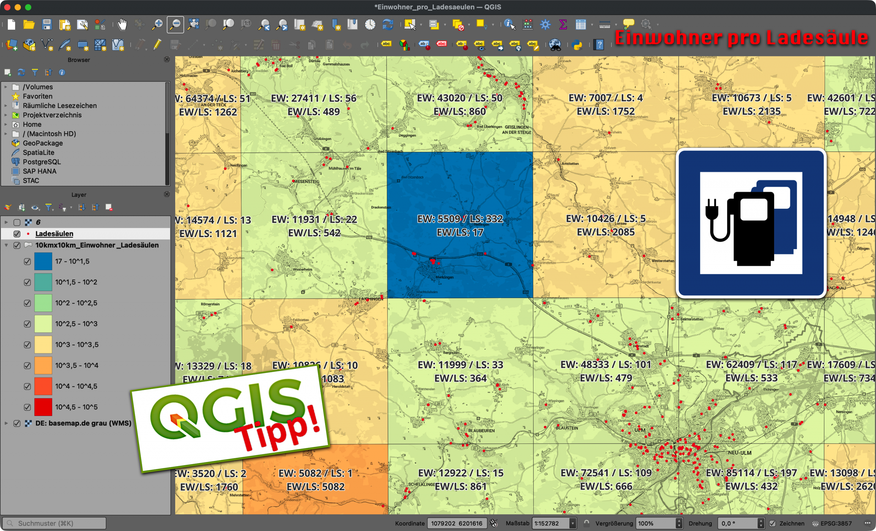Expand the basemap.de grau WMS layer
The width and height of the screenshot is (876, 531).
[6, 423]
